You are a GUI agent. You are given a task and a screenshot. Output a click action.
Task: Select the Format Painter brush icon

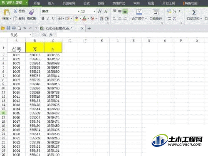[x=32, y=12]
